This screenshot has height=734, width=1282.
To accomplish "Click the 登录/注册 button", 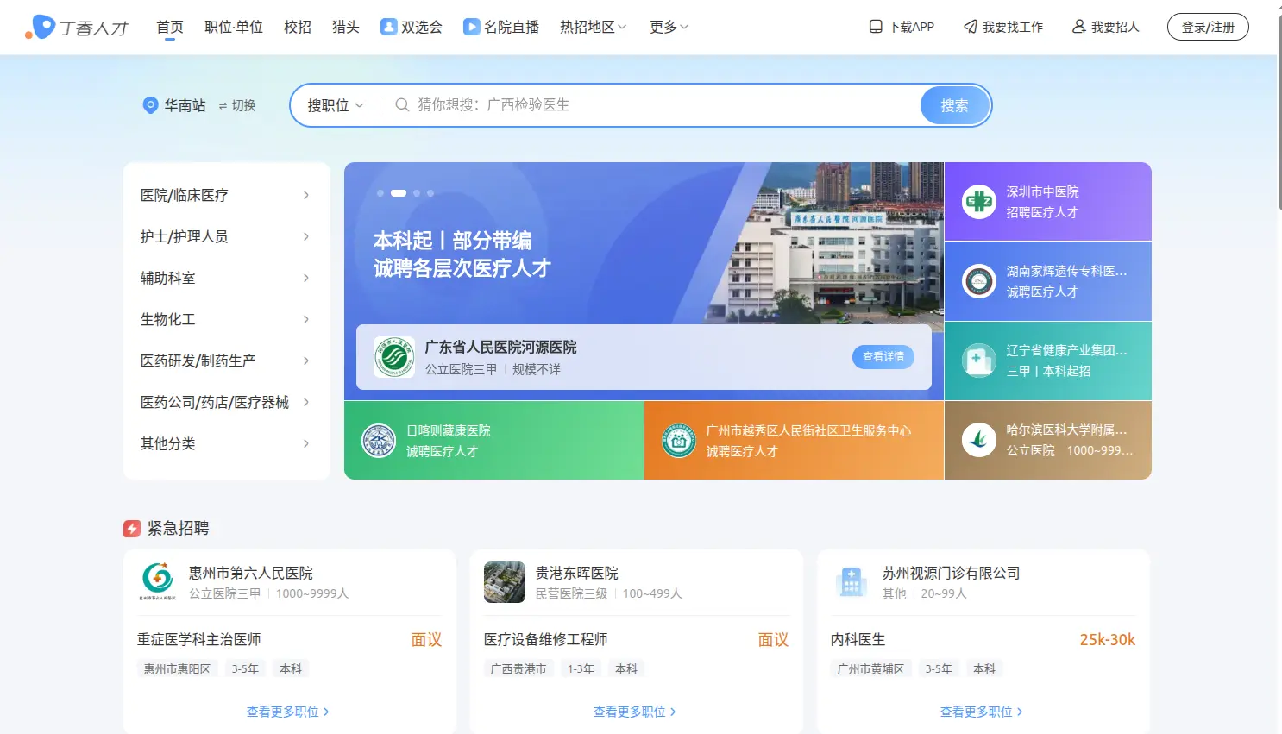I will tap(1208, 27).
